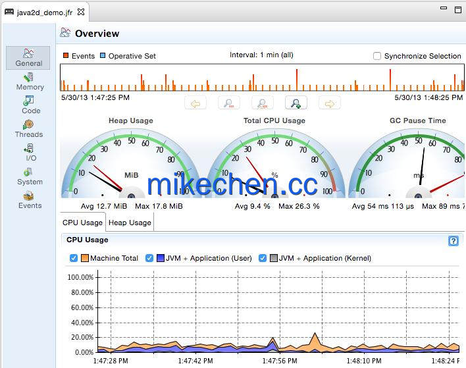Click the gray JVM Kernel color swatch
Screen dimensions: 466x368
pos(274,258)
